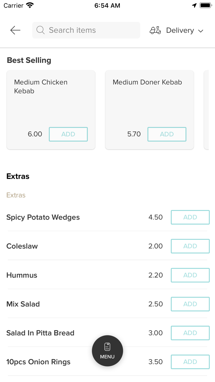Open the Delivery order type selector

point(177,30)
